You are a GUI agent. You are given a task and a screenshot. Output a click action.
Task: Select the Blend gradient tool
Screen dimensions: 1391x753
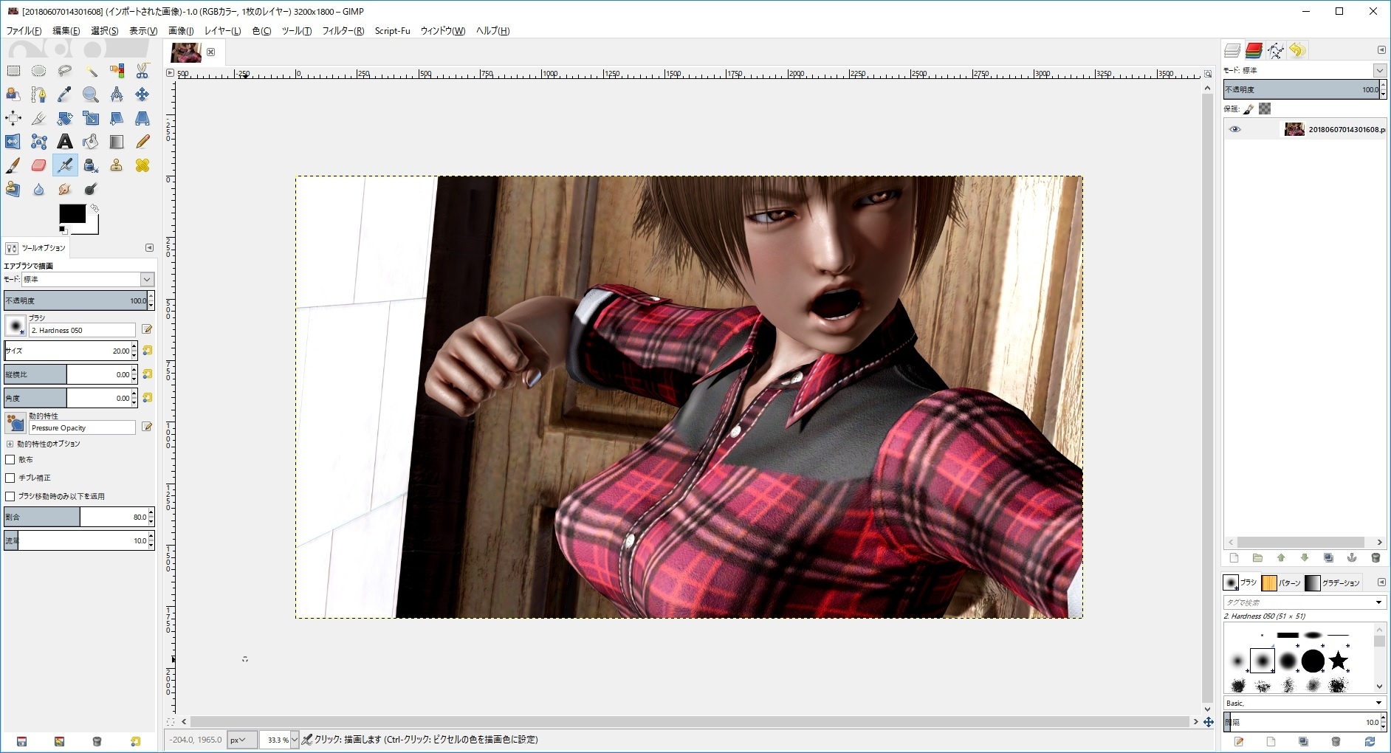[117, 142]
